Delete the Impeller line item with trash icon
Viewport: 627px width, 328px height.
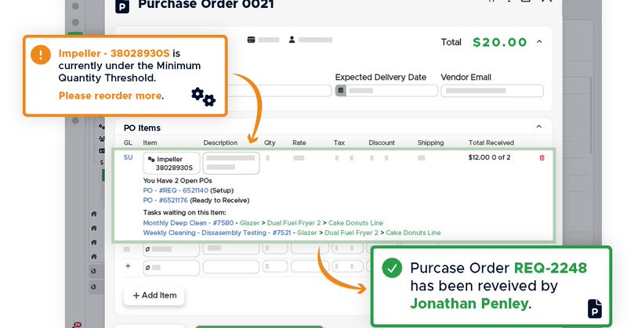pyautogui.click(x=542, y=158)
